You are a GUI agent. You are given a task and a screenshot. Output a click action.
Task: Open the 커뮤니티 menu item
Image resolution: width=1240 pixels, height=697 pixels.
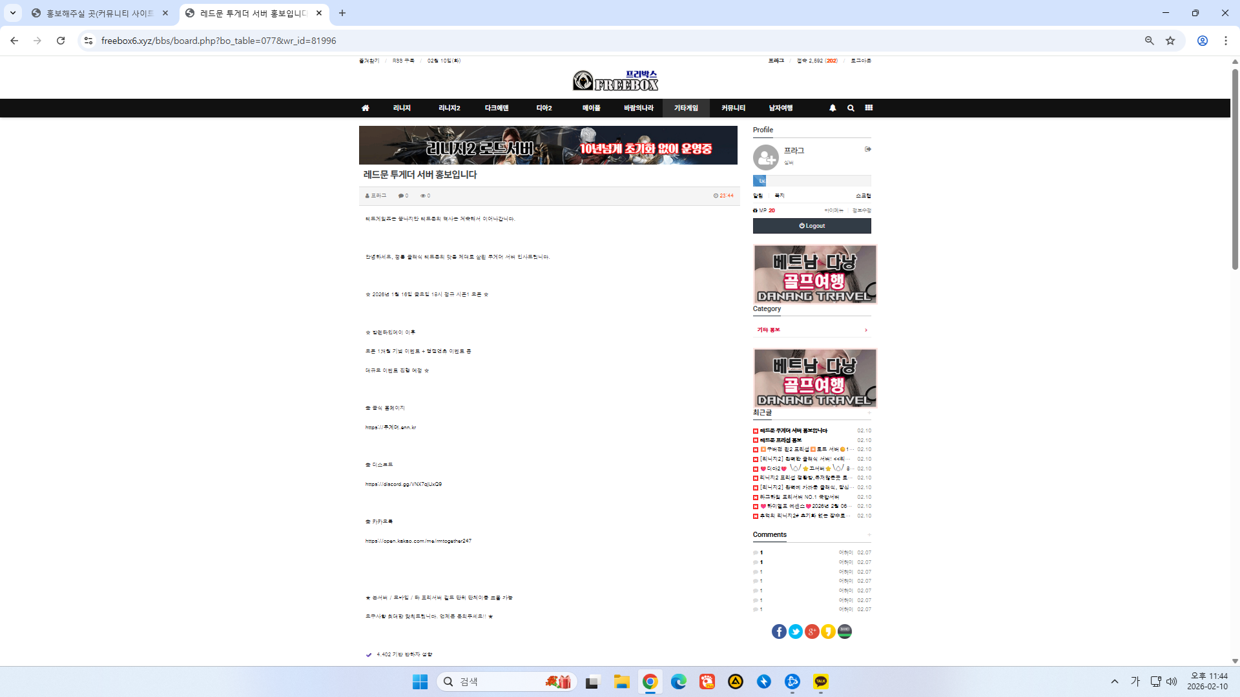click(x=733, y=108)
